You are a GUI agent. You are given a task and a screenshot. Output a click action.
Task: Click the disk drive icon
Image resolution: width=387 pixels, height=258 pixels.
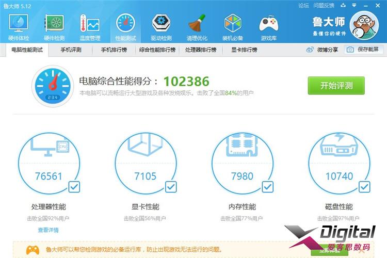(339, 145)
